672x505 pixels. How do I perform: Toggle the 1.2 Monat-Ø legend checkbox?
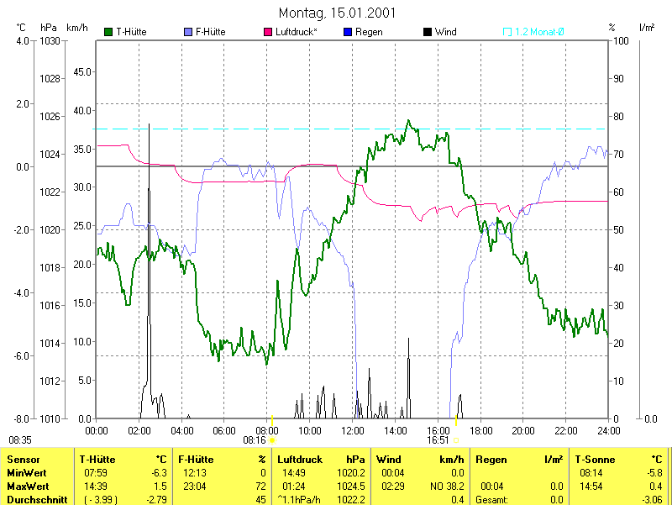(x=507, y=32)
